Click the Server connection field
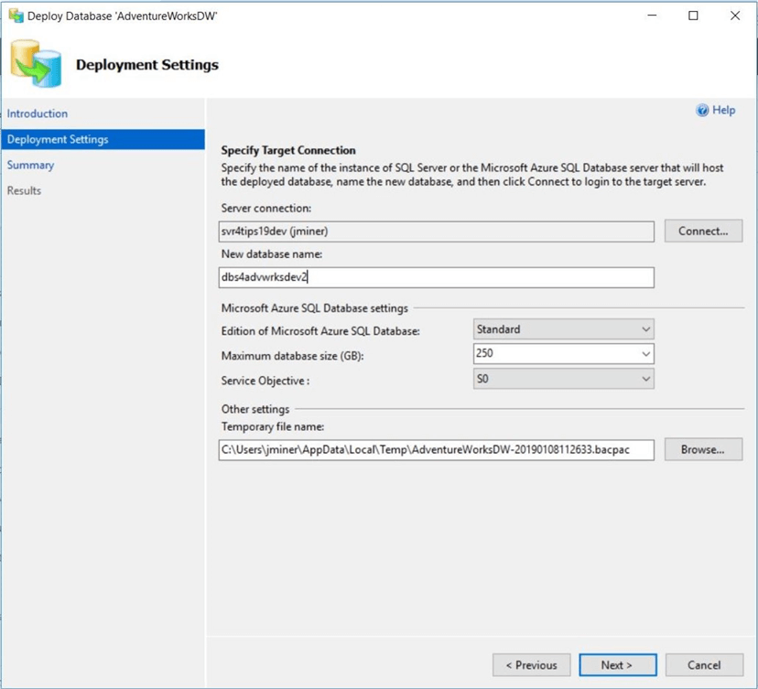 437,231
